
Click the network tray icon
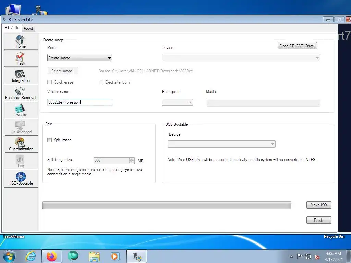[308, 256]
